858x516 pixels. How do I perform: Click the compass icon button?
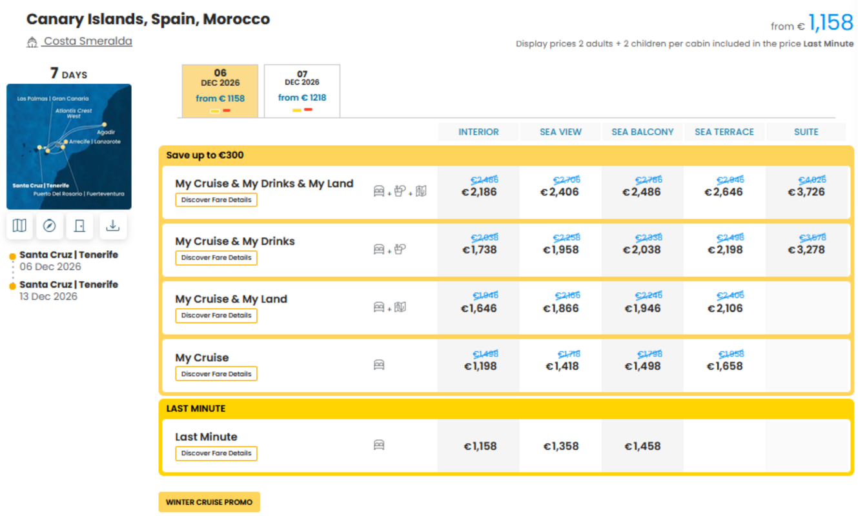(50, 226)
